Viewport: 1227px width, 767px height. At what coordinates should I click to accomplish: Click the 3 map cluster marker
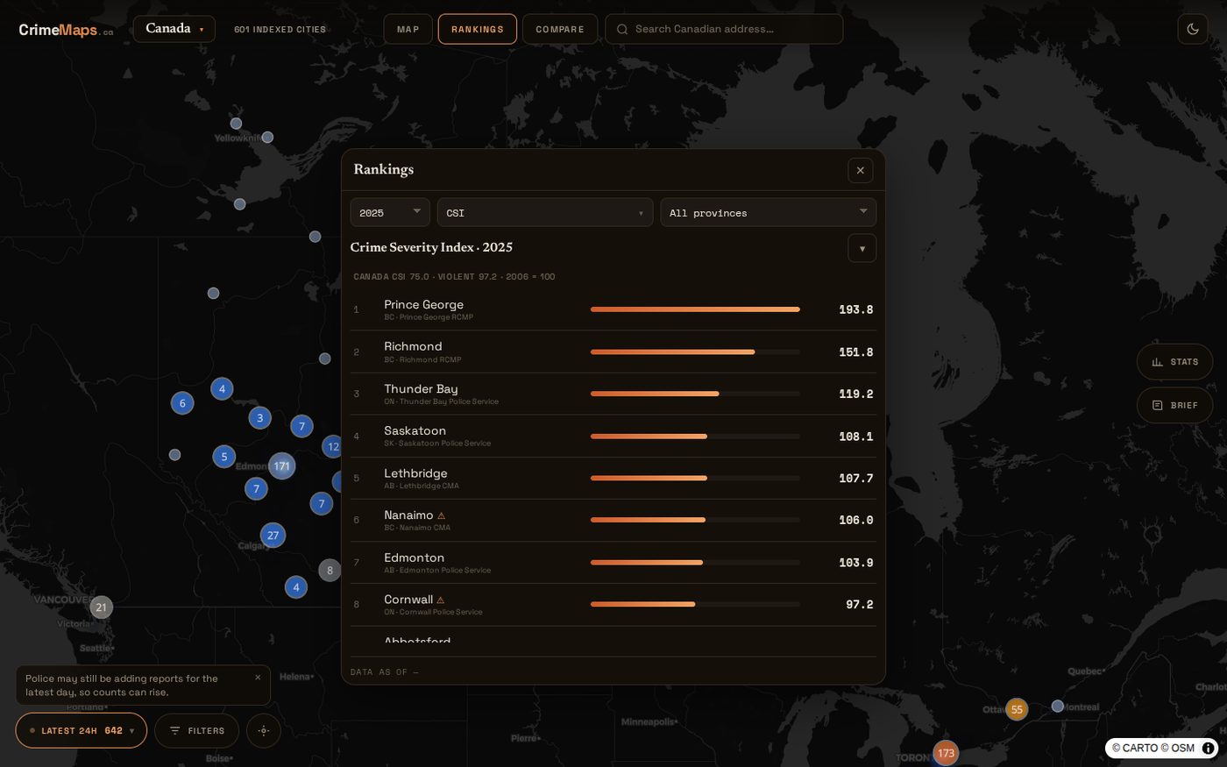tap(259, 418)
